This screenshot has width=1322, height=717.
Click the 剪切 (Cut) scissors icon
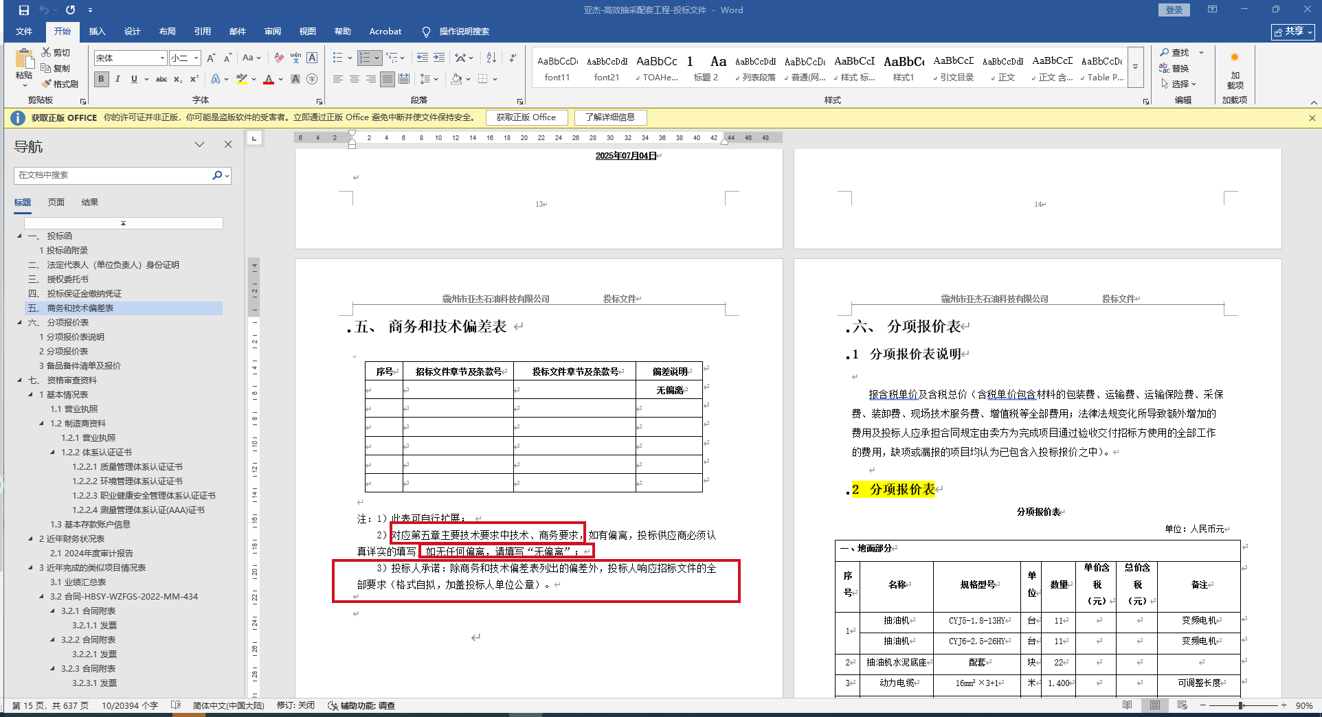coord(46,52)
